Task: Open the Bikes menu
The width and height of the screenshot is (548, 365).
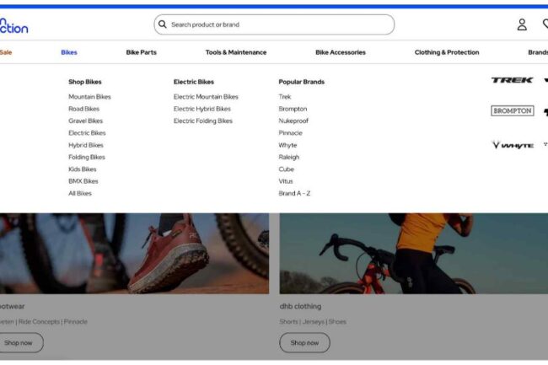Action: (69, 52)
